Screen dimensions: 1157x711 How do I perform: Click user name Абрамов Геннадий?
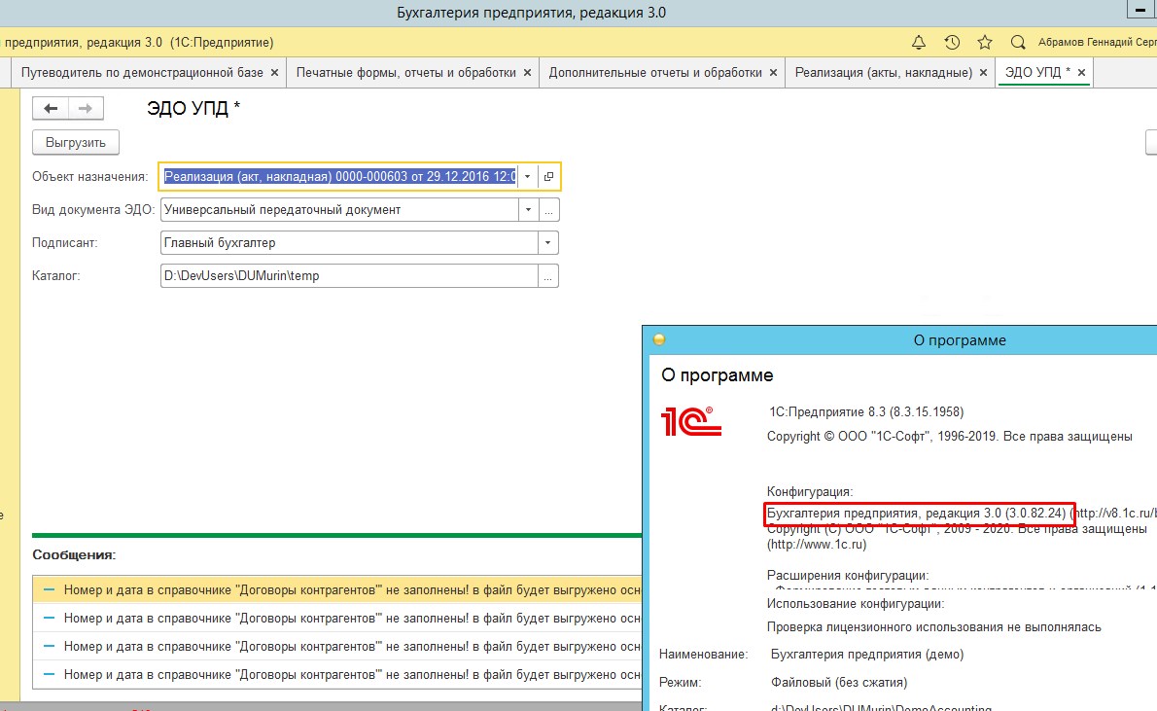point(1097,42)
